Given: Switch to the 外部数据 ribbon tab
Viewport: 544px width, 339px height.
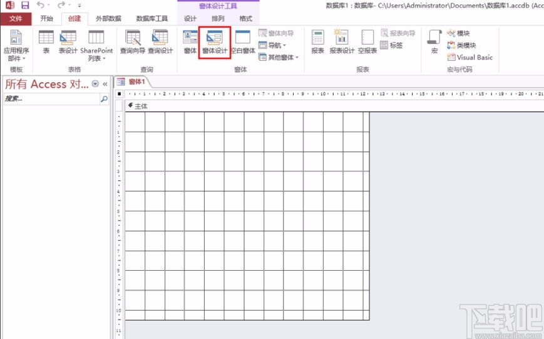Looking at the screenshot, I should (108, 19).
